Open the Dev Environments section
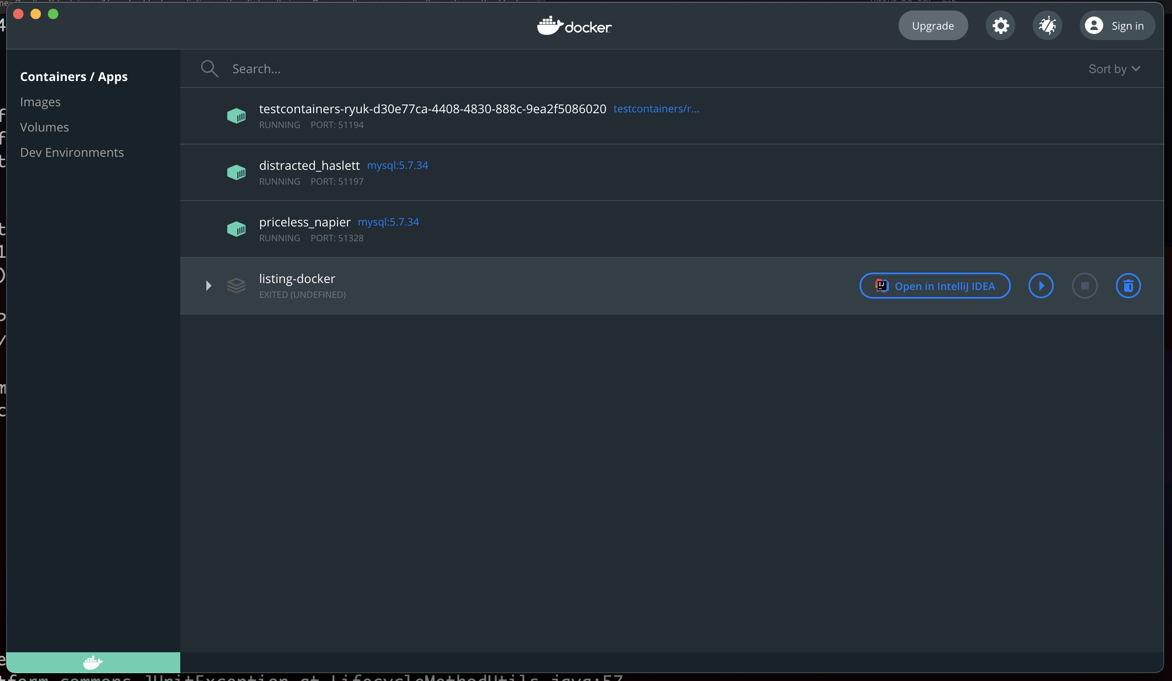The image size is (1172, 681). coord(72,152)
